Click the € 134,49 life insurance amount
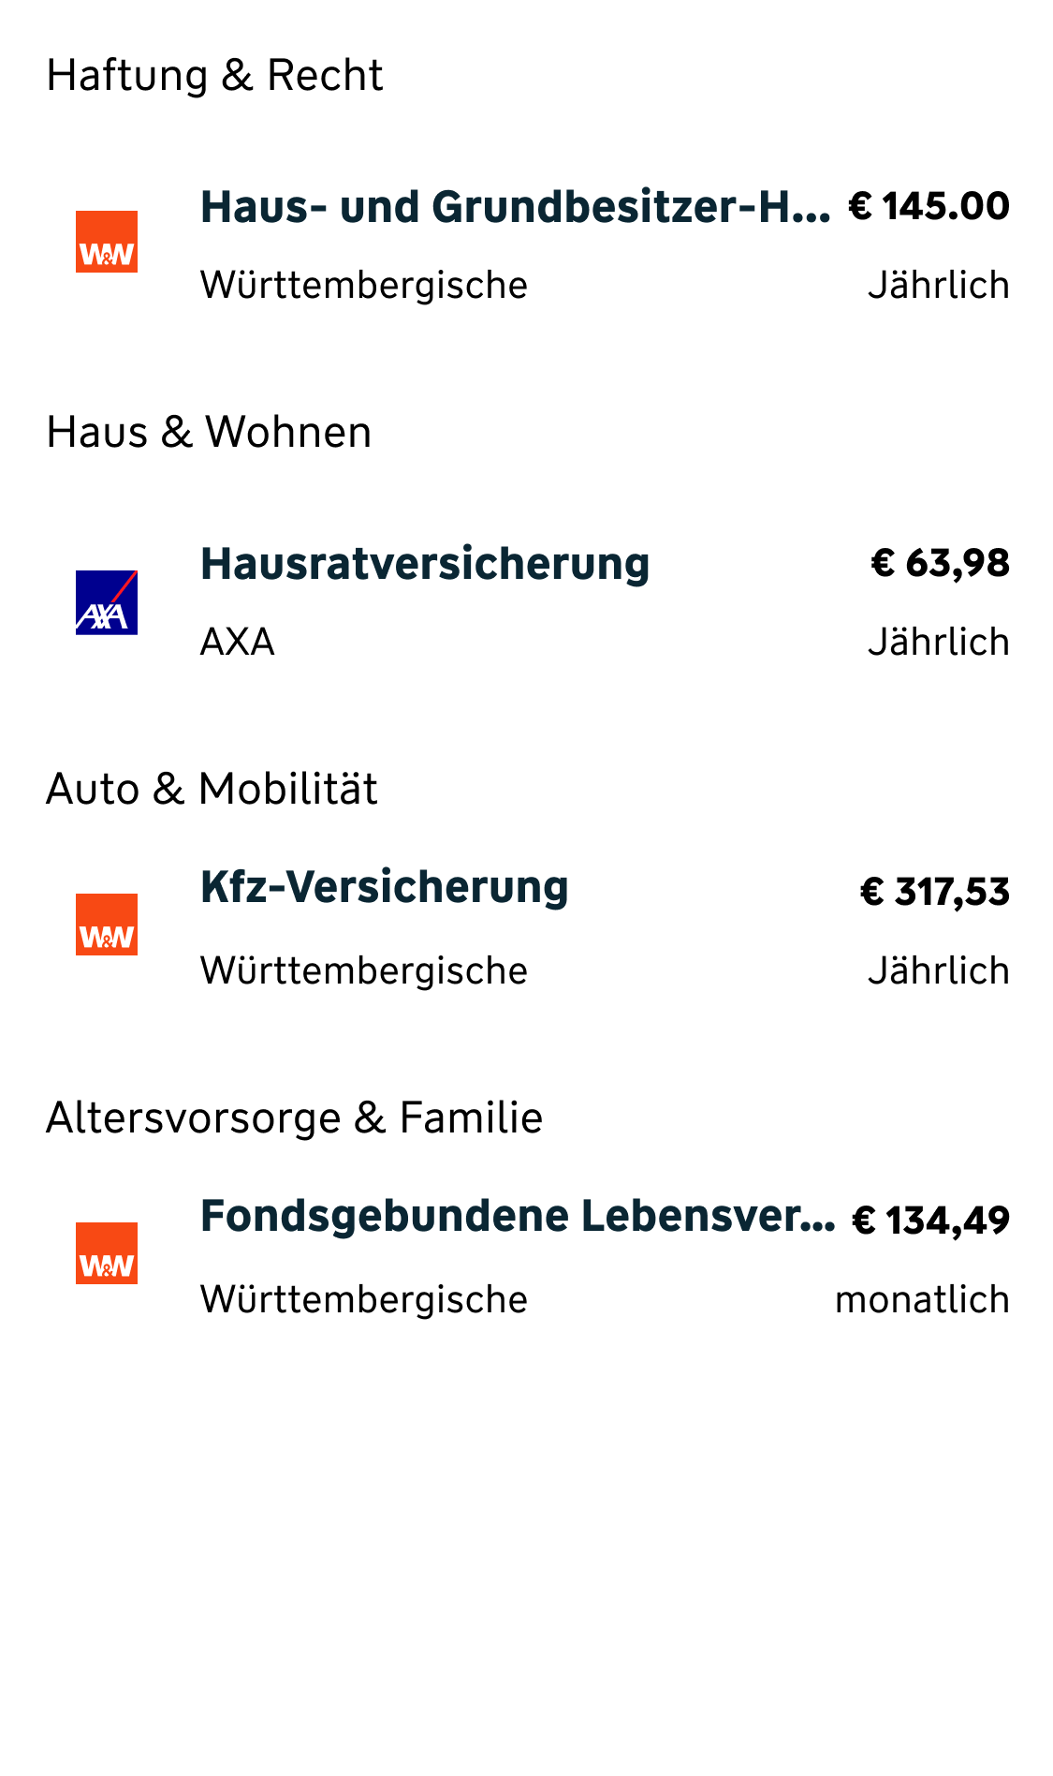This screenshot has height=1776, width=1053. coord(930,1221)
